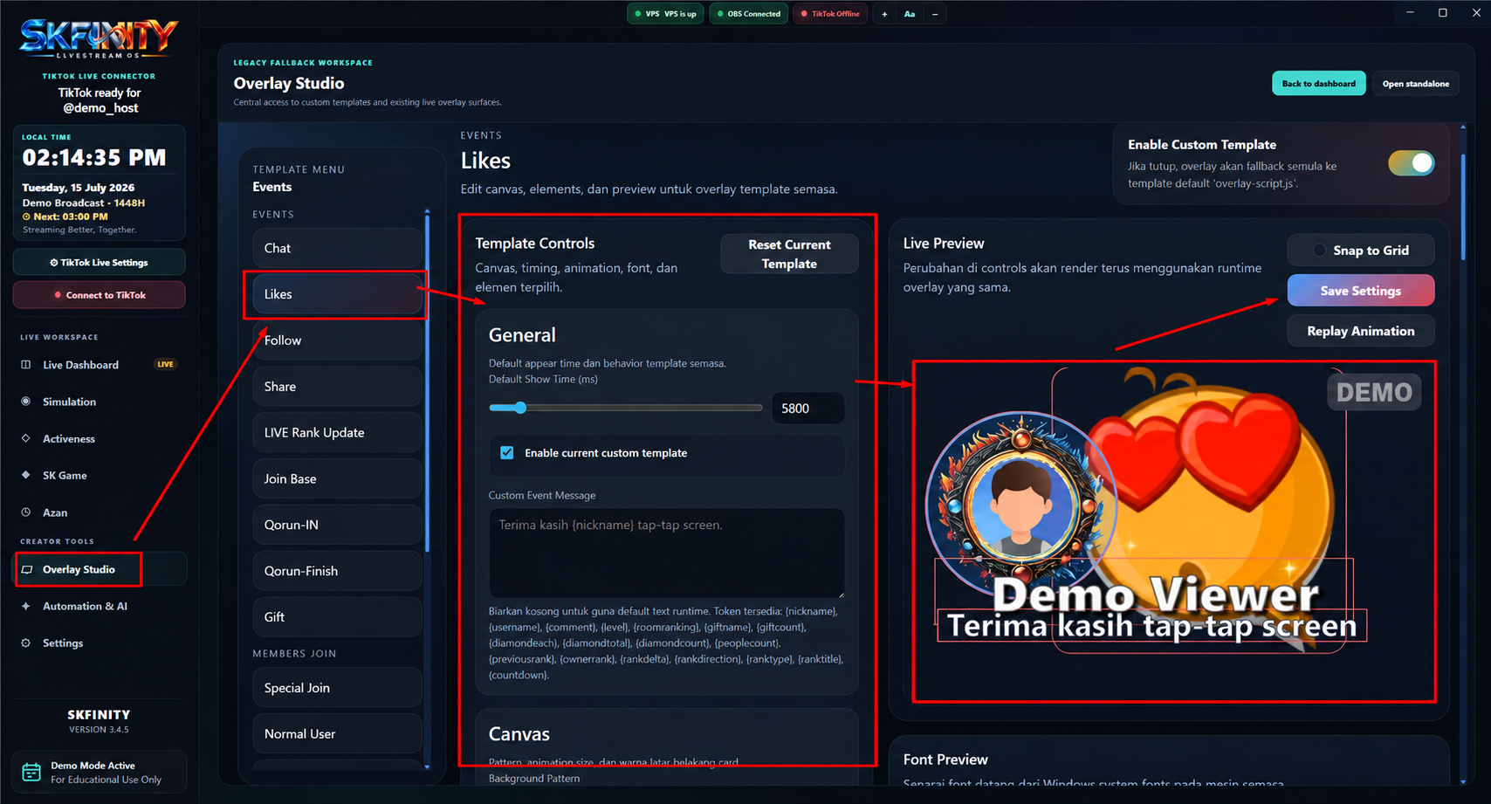Screen dimensions: 1491x804
Task: Select the Chat event template
Action: 337,248
